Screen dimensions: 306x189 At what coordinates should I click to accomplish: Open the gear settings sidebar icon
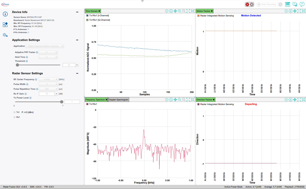(x=5, y=35)
